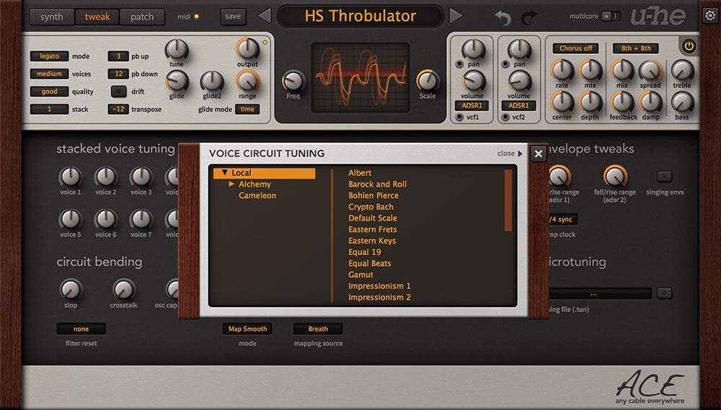Click the voice 1 tuning knob

(x=70, y=177)
